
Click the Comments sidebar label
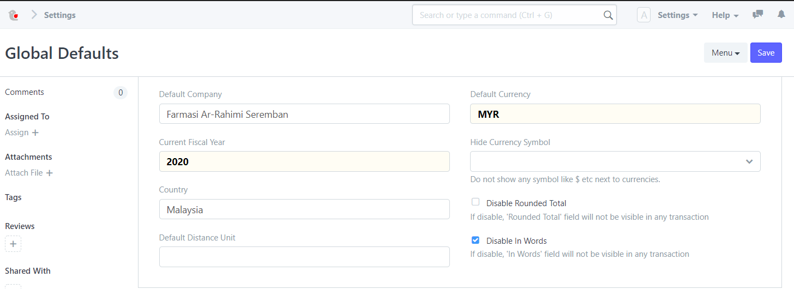25,92
